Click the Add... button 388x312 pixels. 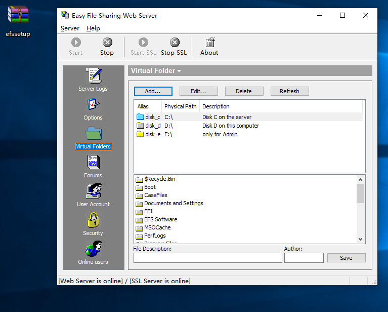(x=153, y=91)
